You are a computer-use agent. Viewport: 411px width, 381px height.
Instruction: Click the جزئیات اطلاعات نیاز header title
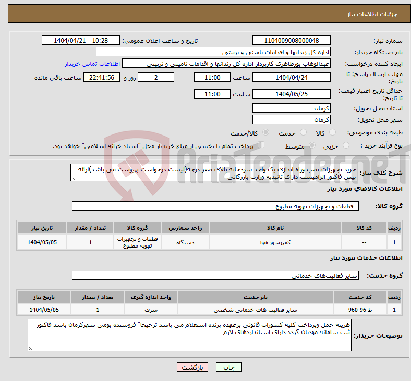[372, 14]
